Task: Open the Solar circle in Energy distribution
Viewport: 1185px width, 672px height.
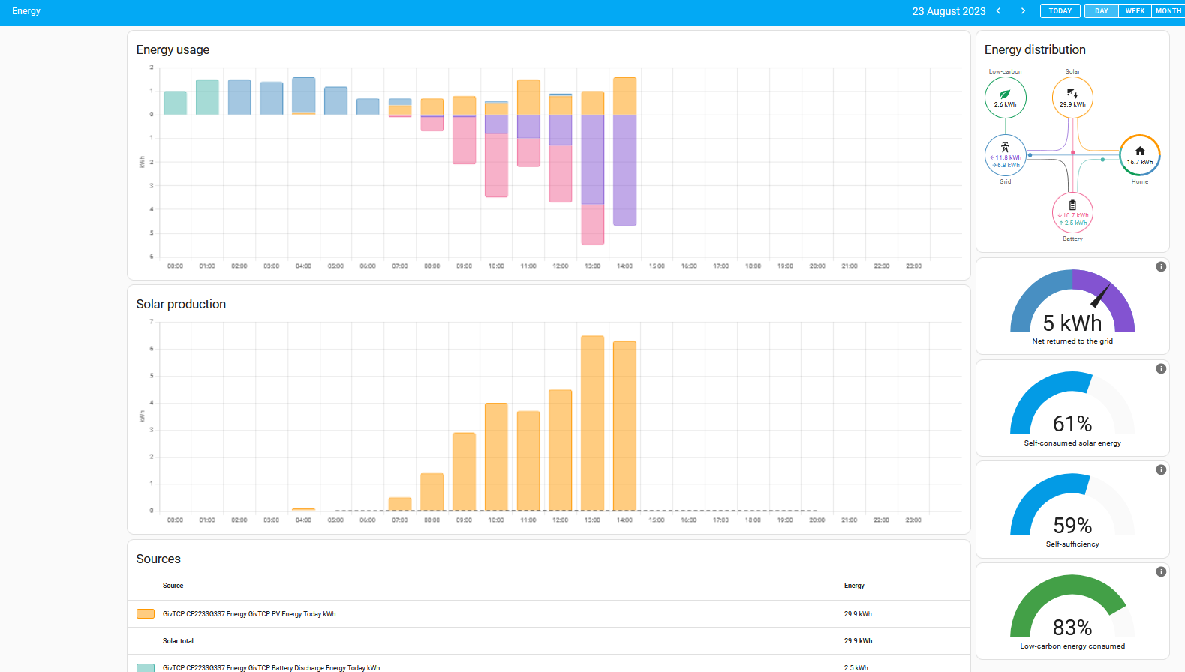Action: click(x=1072, y=97)
